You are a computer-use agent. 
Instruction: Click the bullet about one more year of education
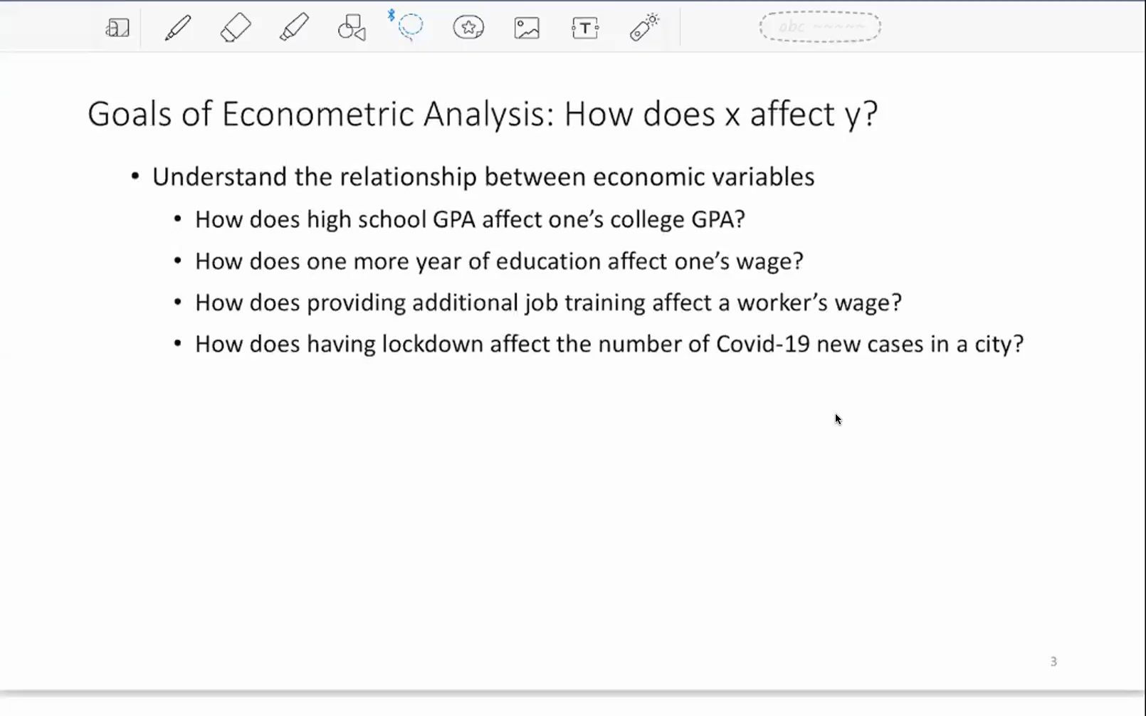(x=499, y=261)
